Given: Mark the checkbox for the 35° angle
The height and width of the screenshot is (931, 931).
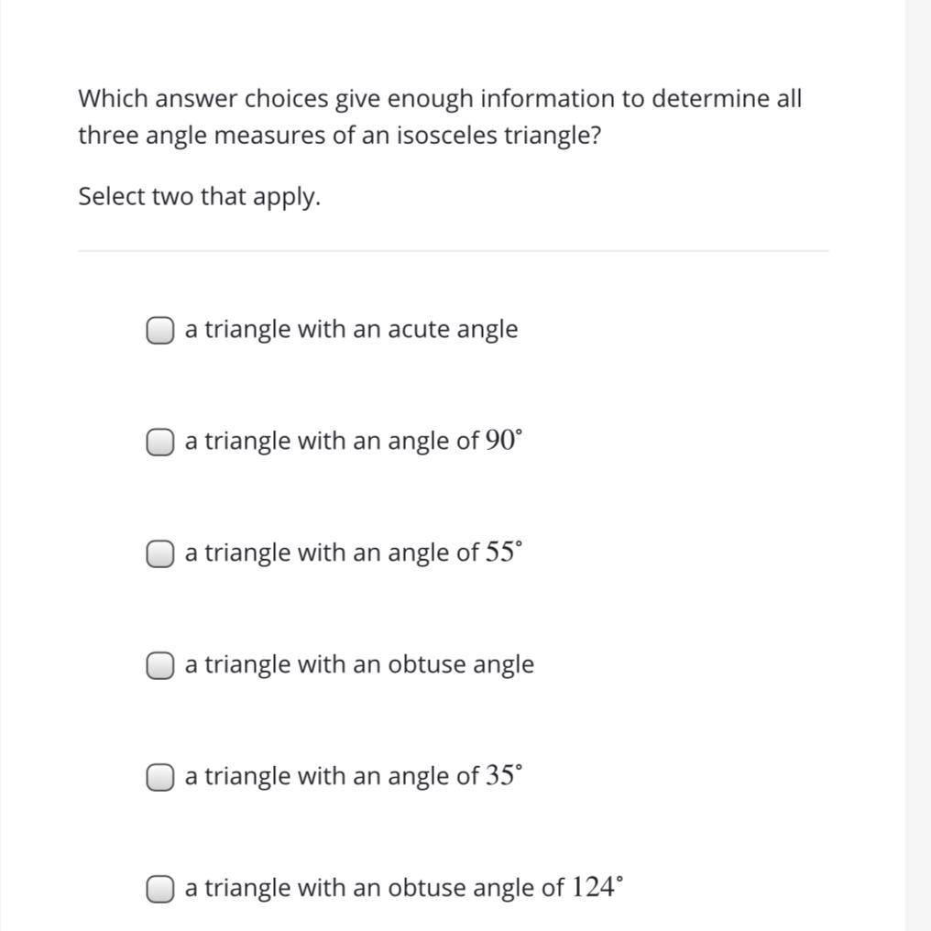Looking at the screenshot, I should click(159, 777).
